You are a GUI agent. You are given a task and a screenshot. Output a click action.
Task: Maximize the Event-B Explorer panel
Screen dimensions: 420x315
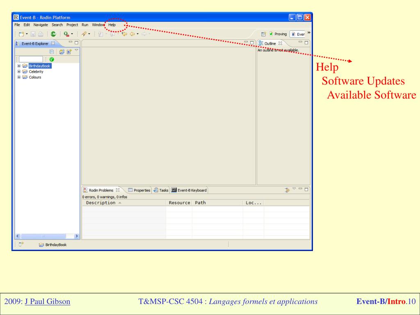click(76, 43)
